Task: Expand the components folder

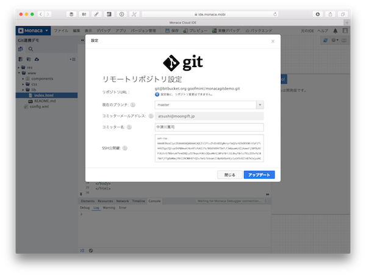Action: click(23, 79)
